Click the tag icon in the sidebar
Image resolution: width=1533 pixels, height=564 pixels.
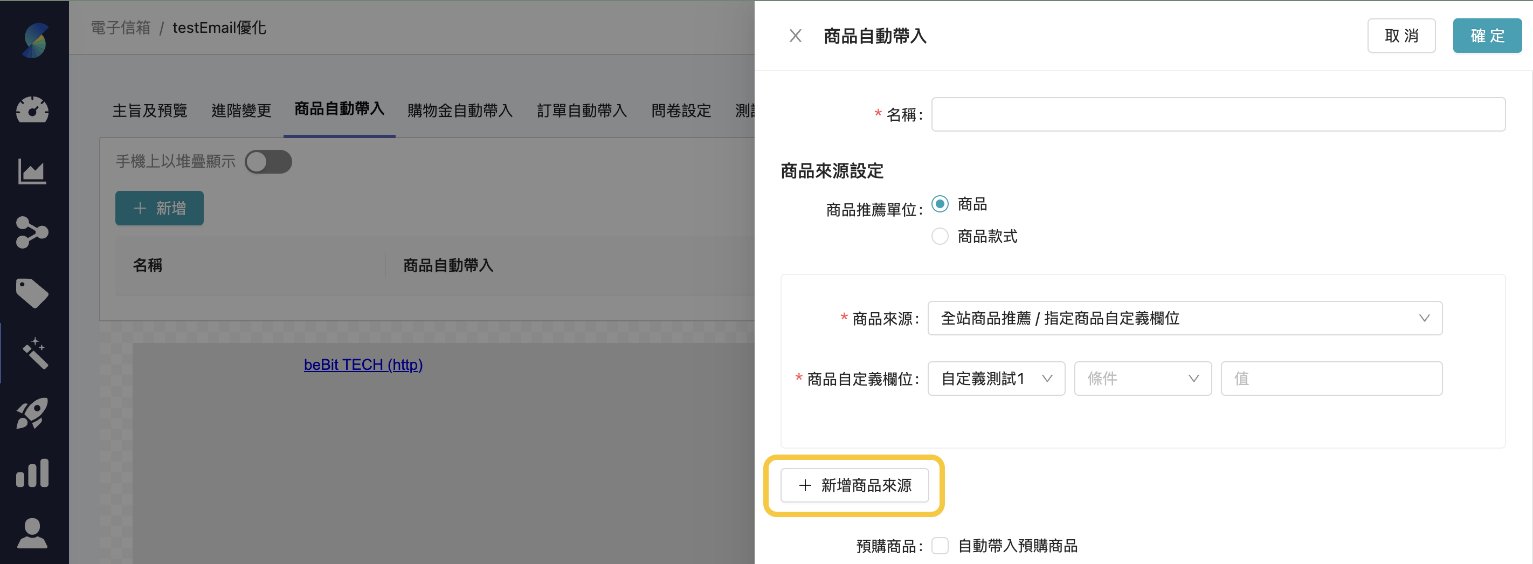tap(34, 292)
